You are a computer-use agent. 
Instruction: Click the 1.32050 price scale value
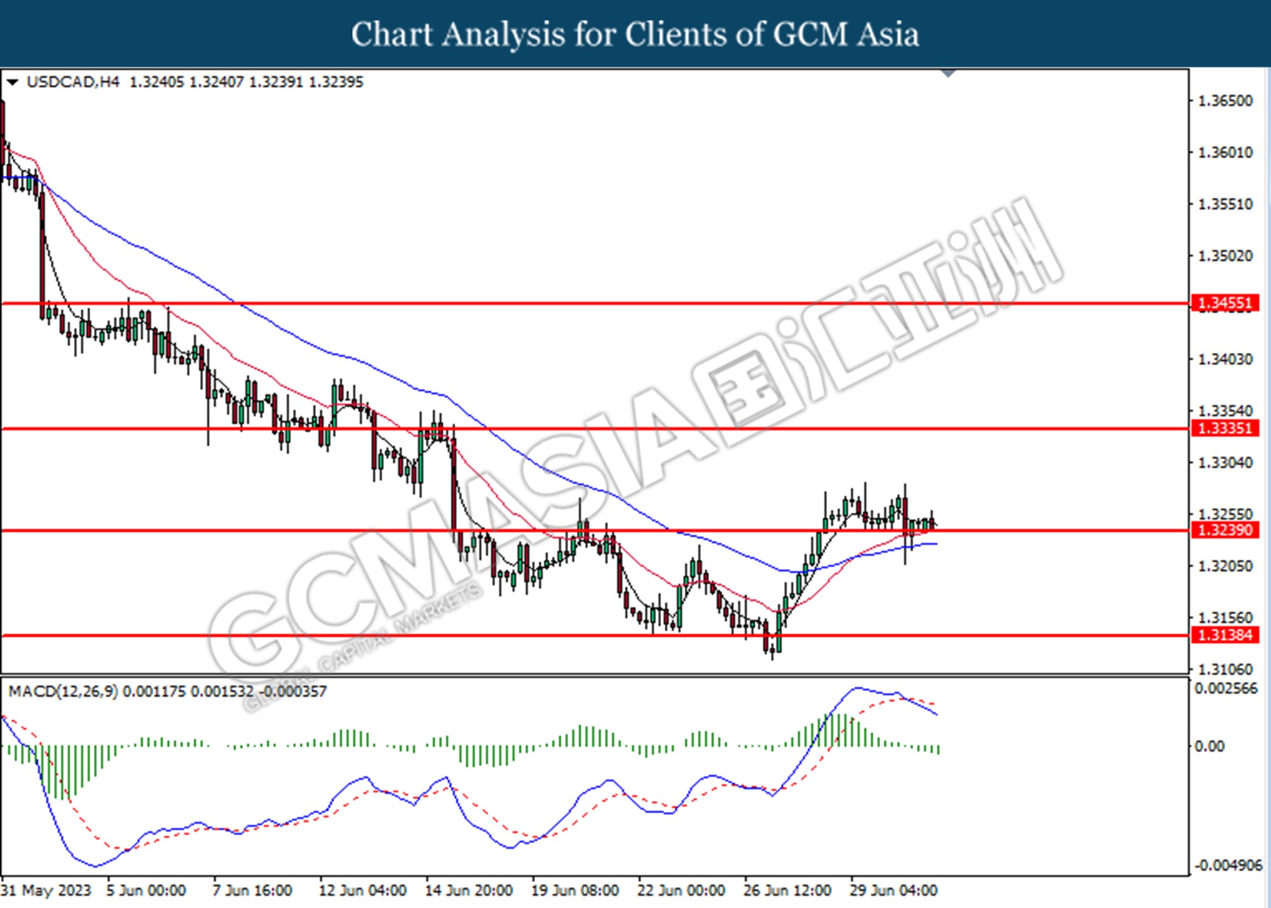(x=1225, y=567)
